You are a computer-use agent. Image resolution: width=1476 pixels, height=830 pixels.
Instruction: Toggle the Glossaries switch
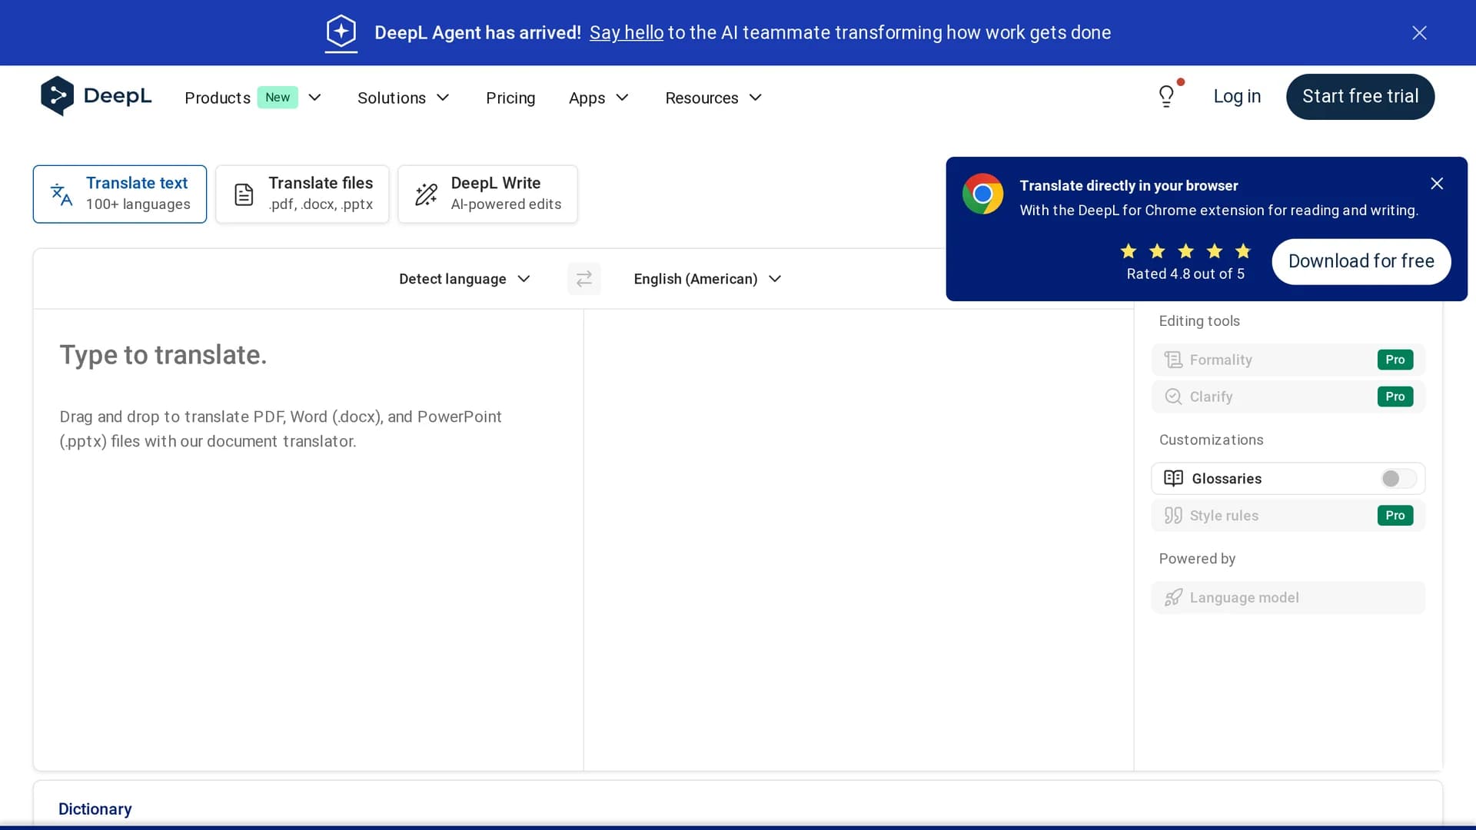[1398, 478]
